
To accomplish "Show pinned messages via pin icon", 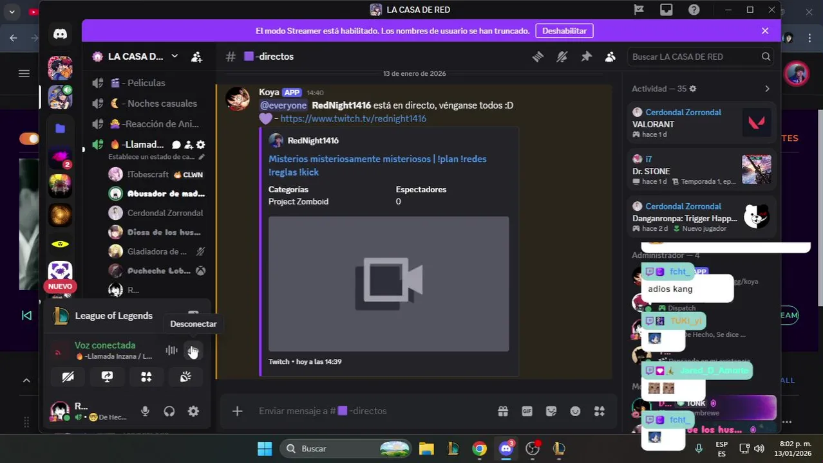I will (x=586, y=57).
